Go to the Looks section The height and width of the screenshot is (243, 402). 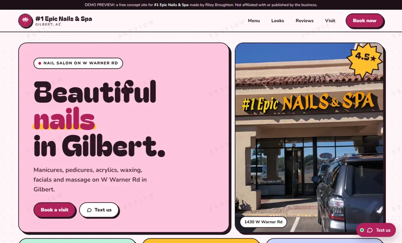278,21
